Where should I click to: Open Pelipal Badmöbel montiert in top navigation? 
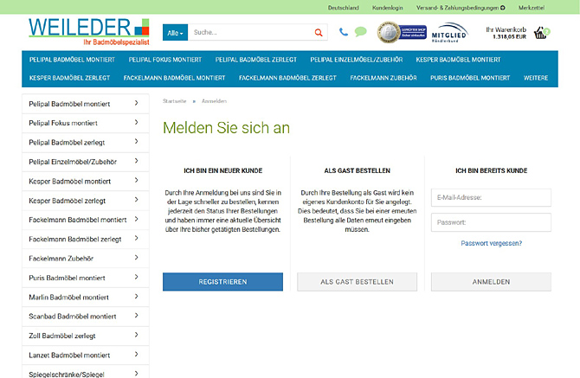tap(72, 60)
